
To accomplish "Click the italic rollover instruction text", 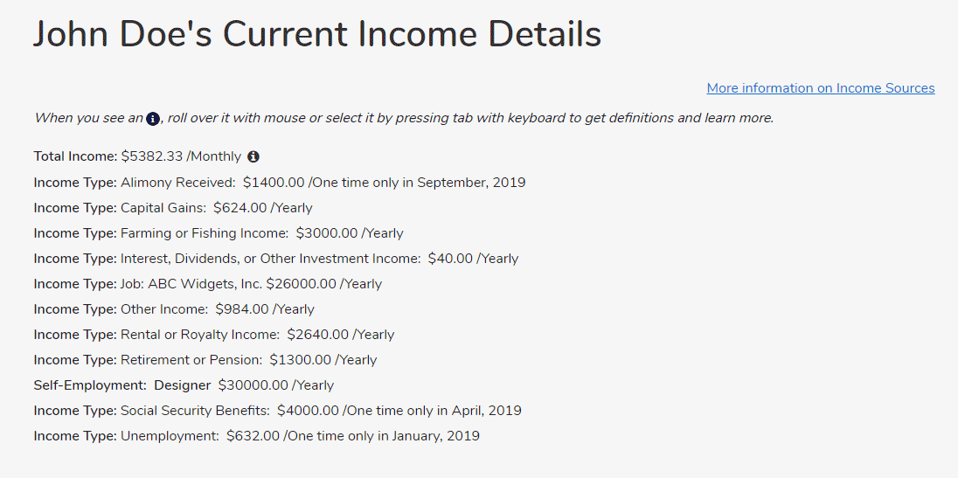I will pos(404,118).
